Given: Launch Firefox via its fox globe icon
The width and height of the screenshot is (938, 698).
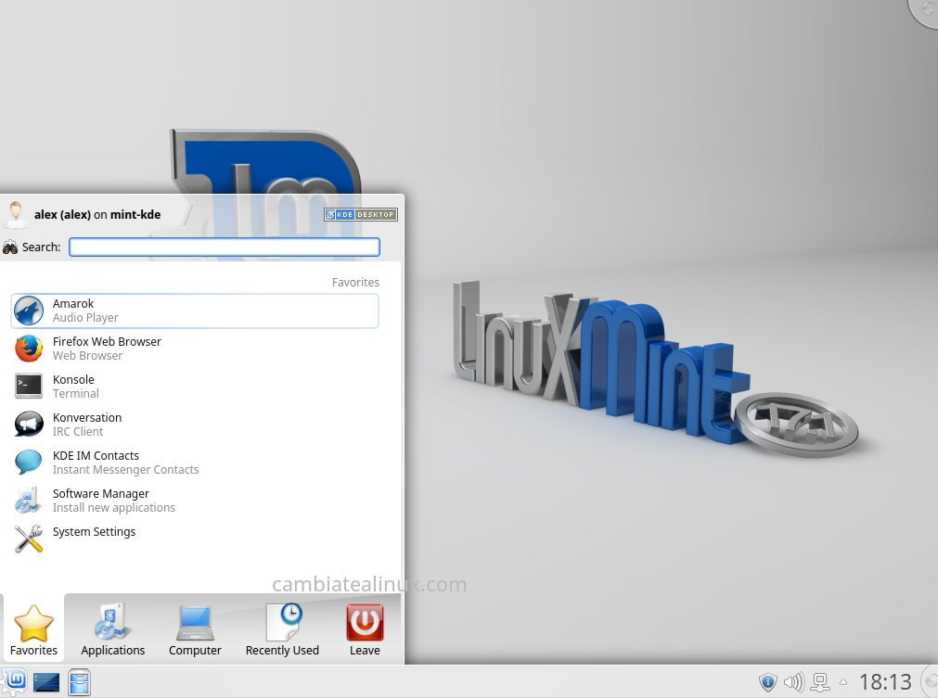Looking at the screenshot, I should point(29,349).
